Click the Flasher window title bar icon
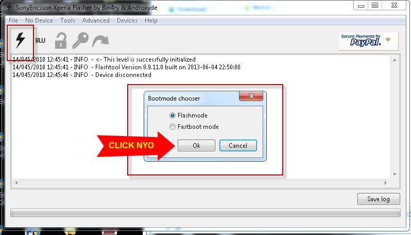 click(x=9, y=8)
